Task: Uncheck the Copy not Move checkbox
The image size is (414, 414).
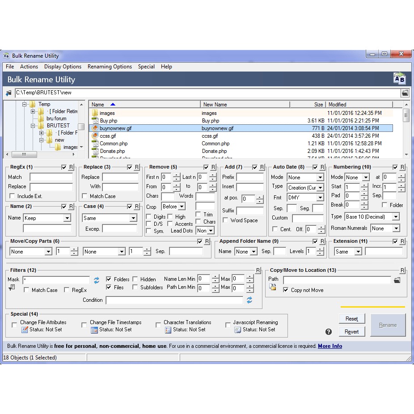Action: point(286,290)
